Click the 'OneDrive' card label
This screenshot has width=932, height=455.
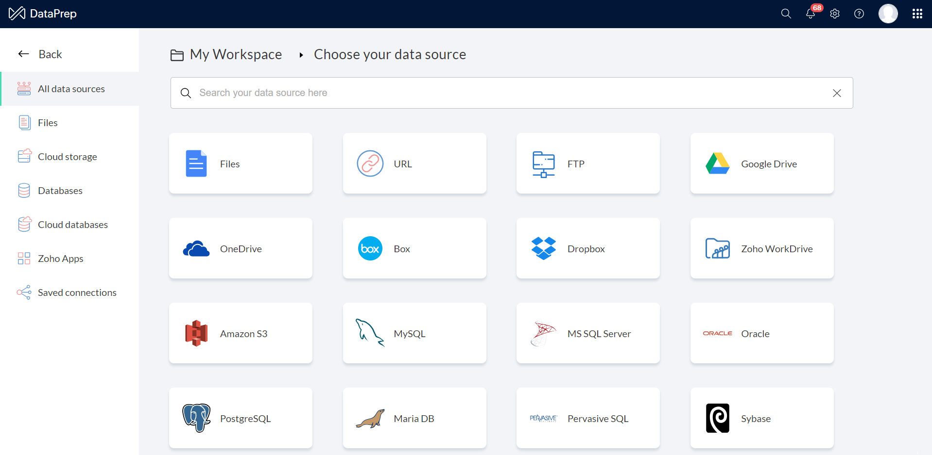point(241,249)
